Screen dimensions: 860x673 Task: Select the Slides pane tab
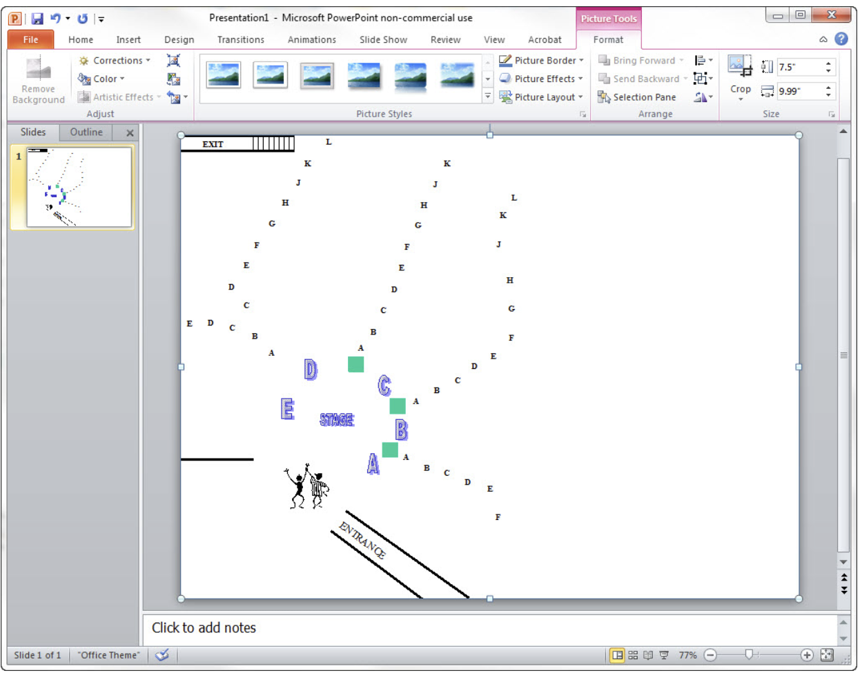click(x=33, y=132)
